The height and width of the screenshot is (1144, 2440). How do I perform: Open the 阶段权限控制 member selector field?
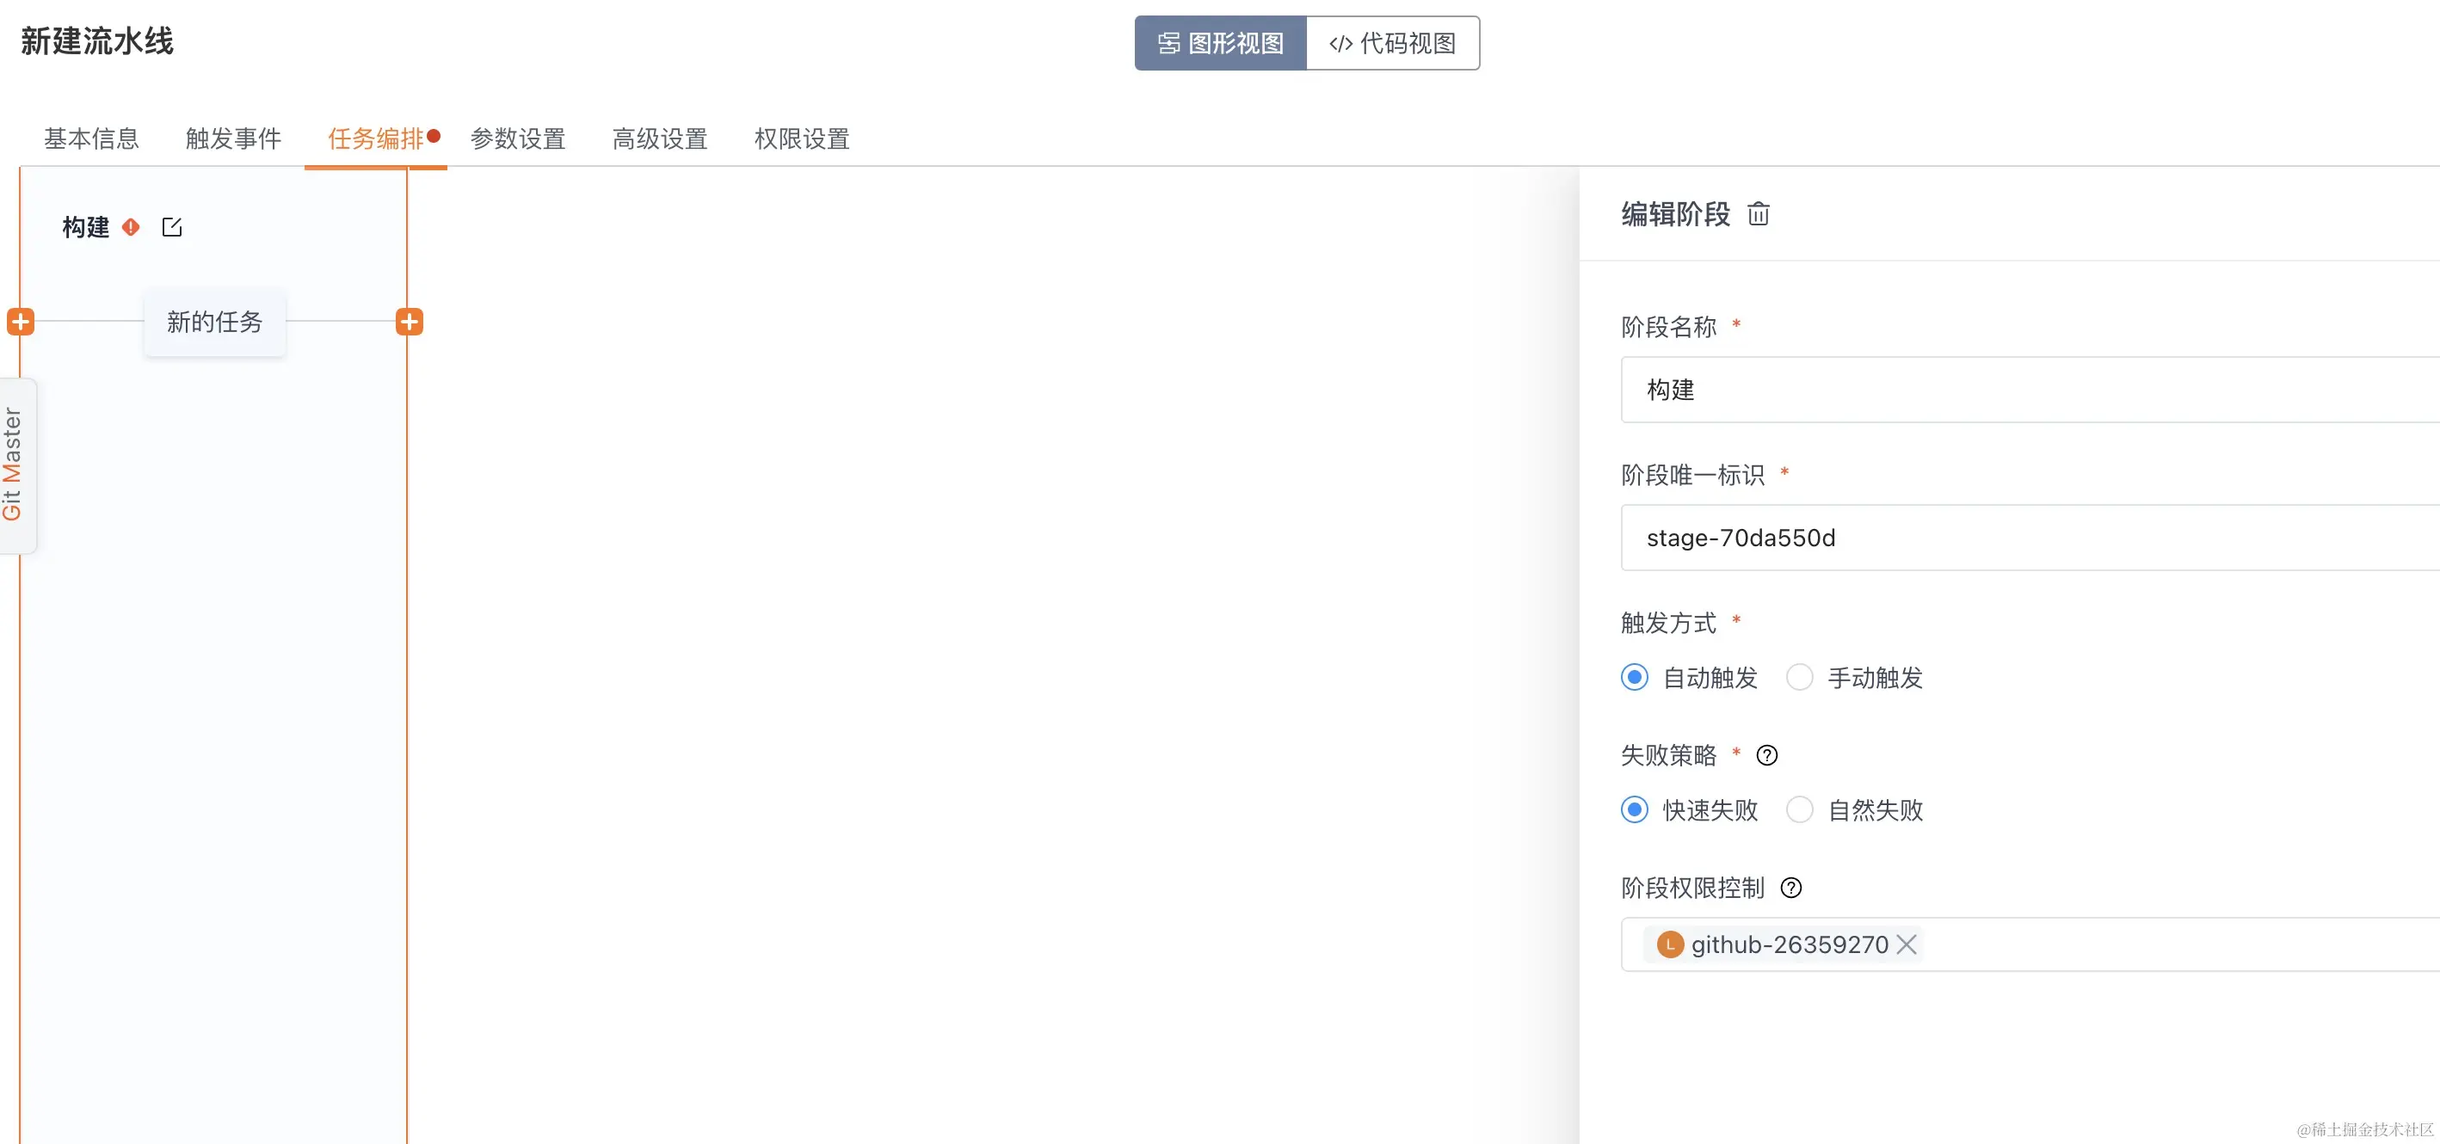pos(2178,945)
